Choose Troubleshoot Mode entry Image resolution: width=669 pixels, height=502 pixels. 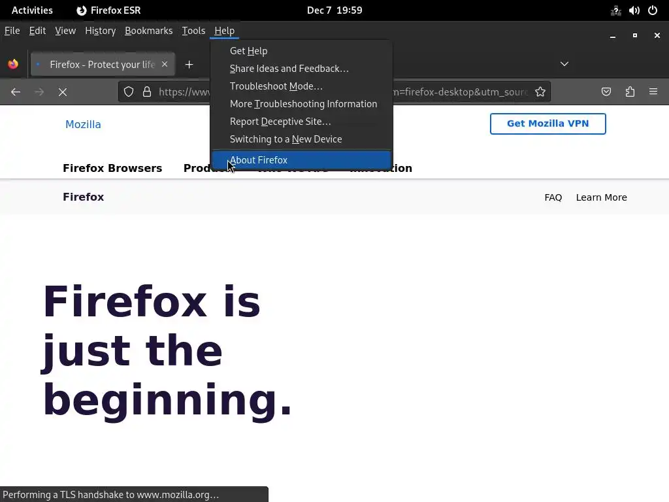point(301,86)
